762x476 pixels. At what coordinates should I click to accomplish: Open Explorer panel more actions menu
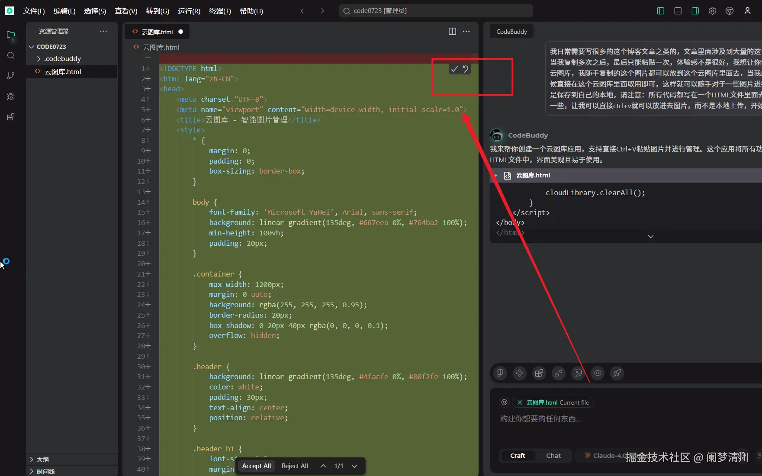click(x=103, y=31)
